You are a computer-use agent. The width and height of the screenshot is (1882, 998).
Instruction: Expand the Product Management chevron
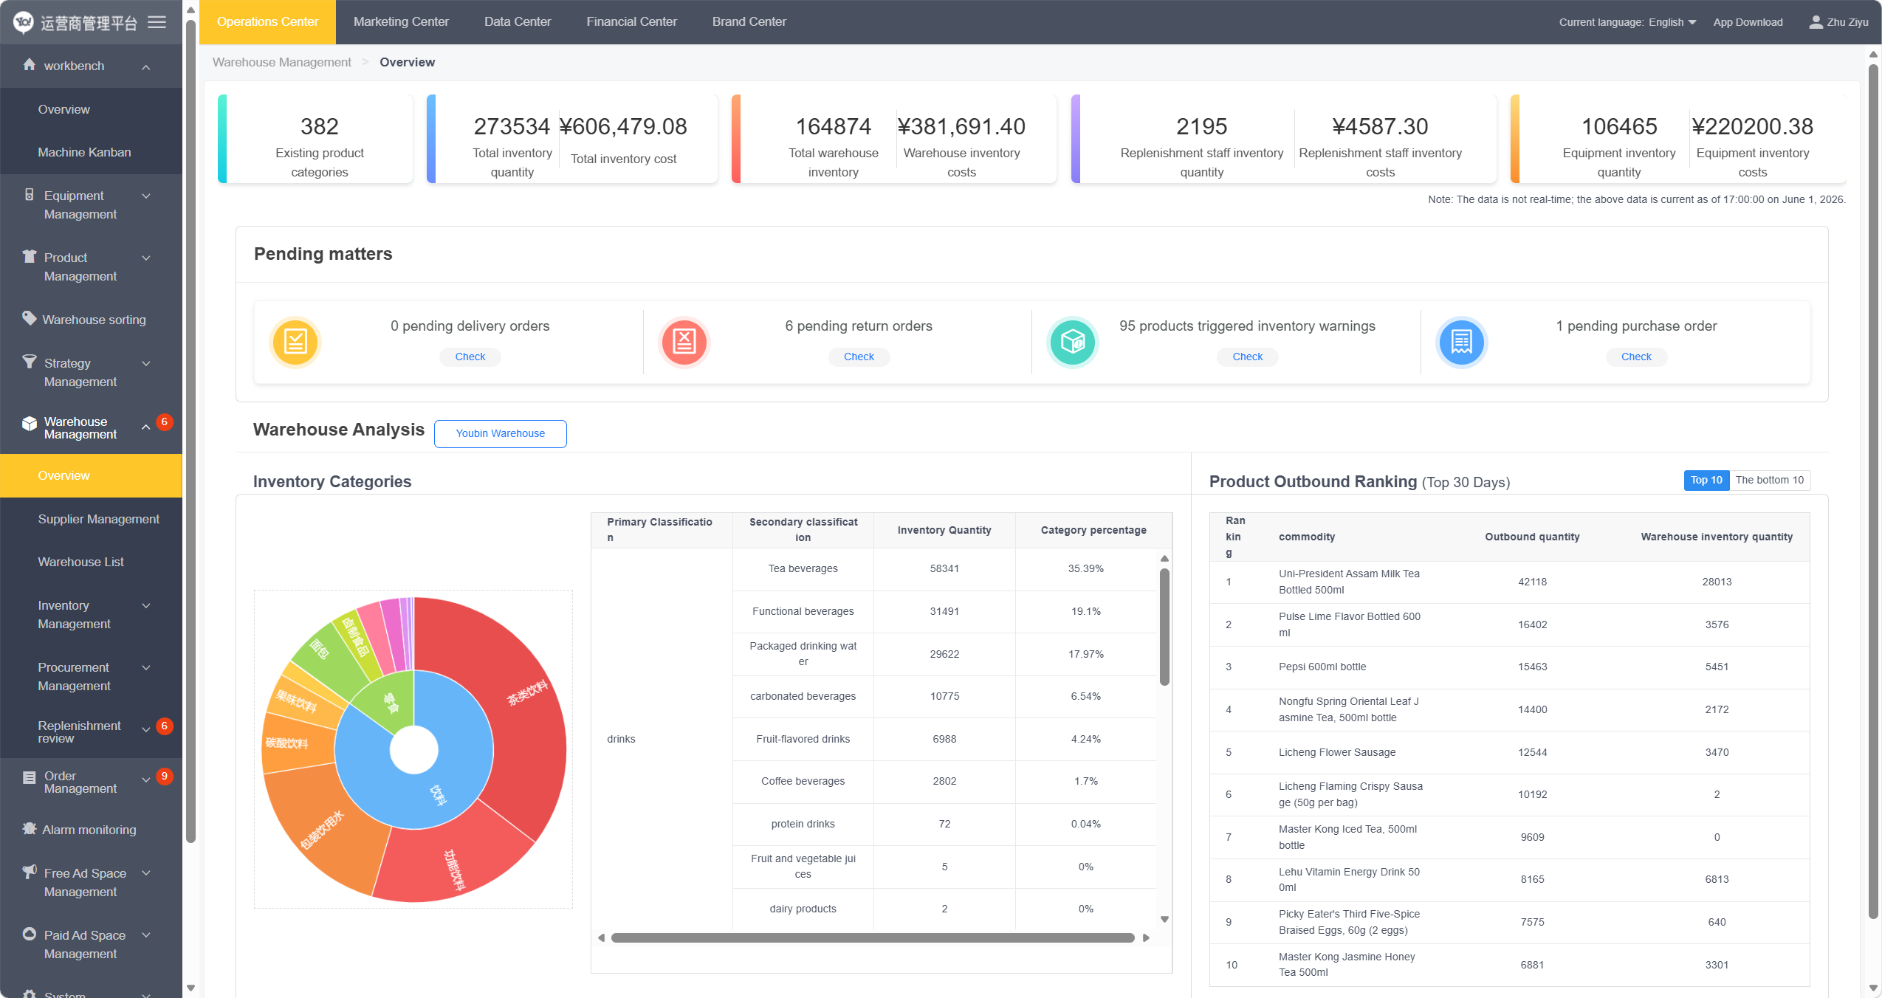146,258
